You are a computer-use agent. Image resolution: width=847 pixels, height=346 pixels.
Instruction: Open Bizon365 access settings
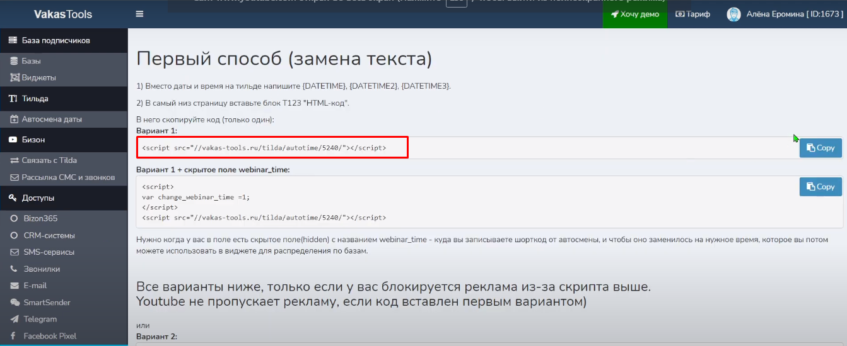pos(40,218)
